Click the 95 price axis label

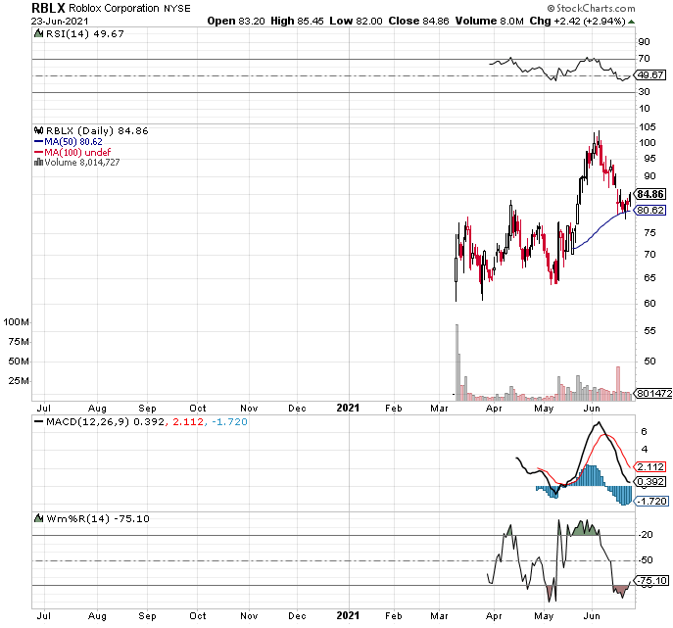[649, 159]
